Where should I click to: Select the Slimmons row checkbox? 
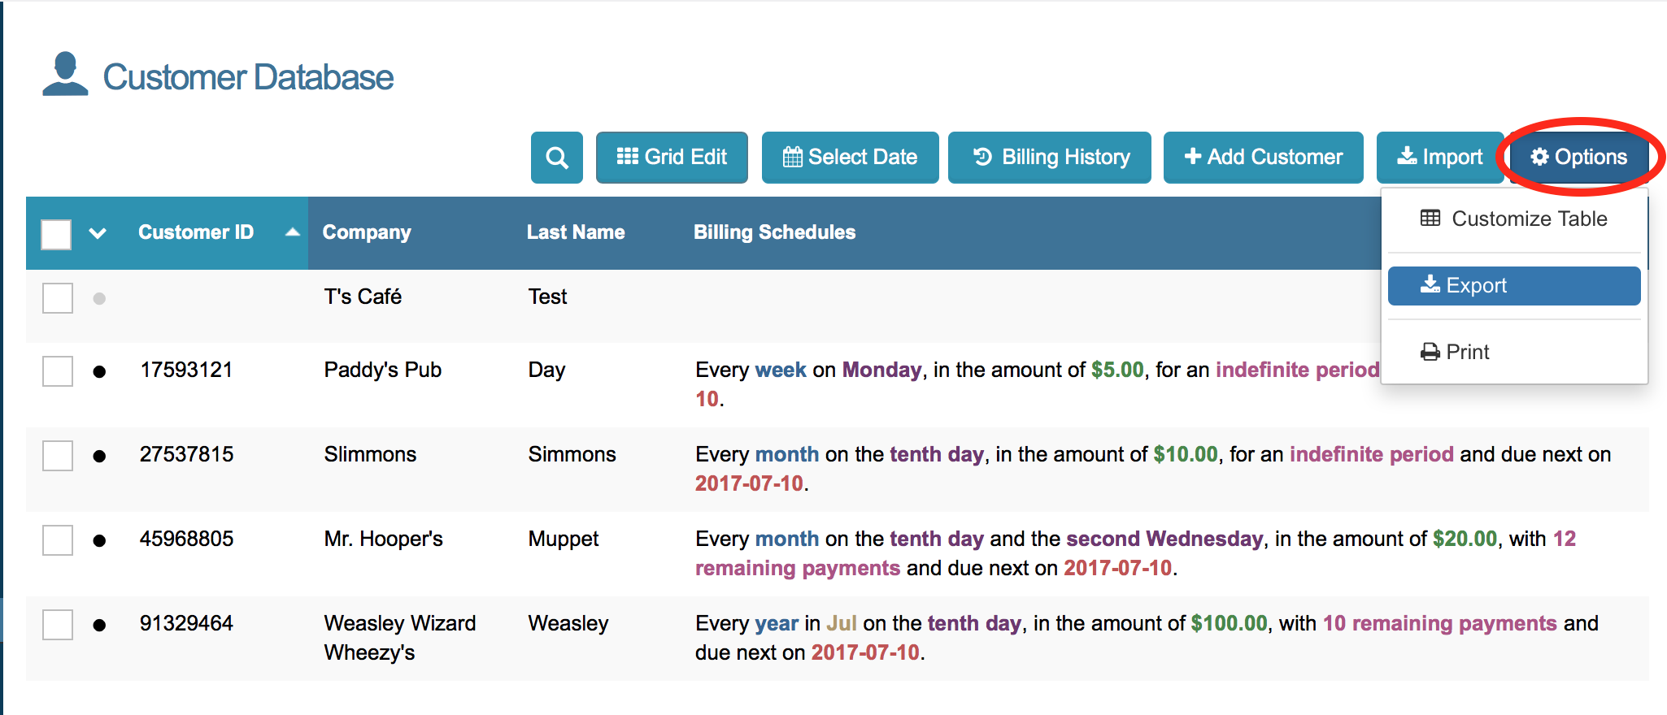click(x=58, y=456)
